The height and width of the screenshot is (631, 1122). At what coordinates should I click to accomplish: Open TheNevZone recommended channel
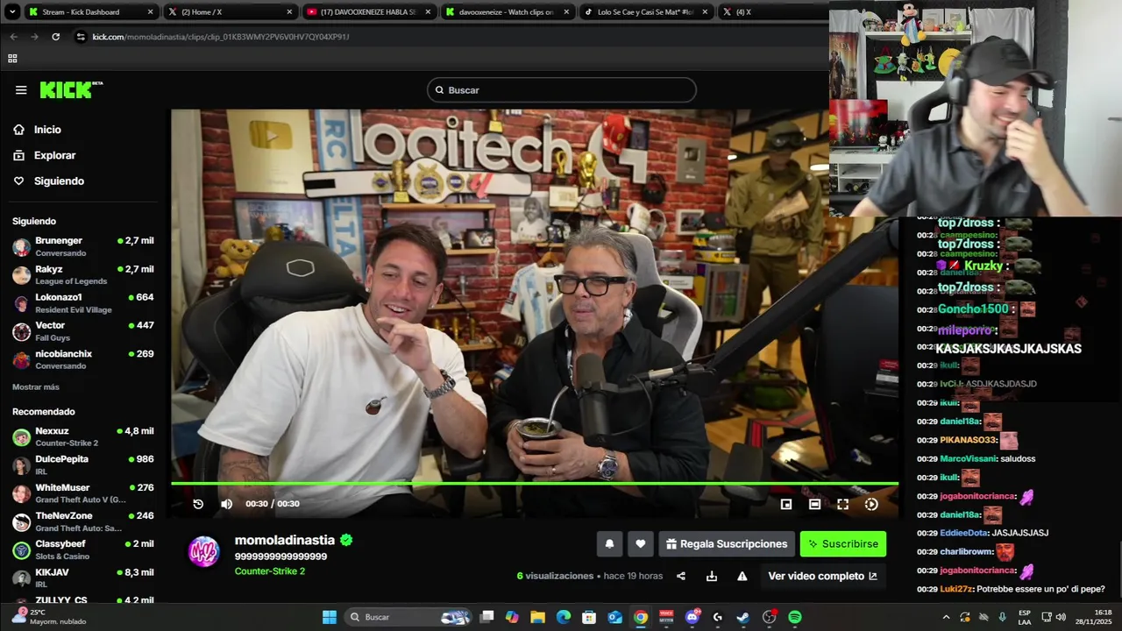(83, 521)
